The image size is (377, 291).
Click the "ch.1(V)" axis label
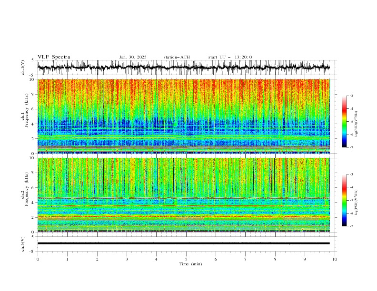pos(23,68)
